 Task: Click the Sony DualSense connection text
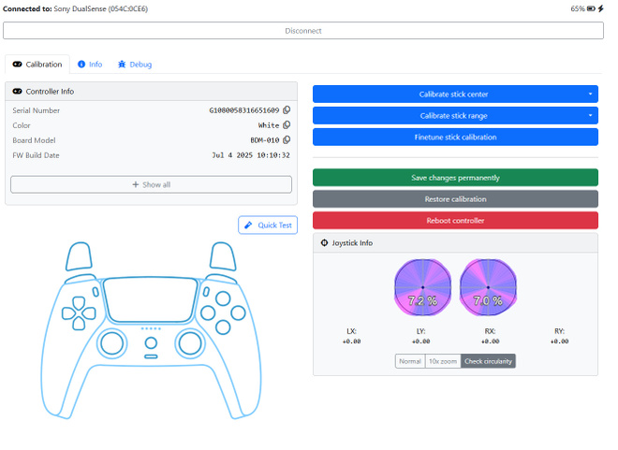click(x=101, y=8)
